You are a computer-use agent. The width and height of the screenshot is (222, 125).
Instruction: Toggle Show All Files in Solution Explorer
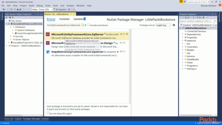click(x=200, y=18)
